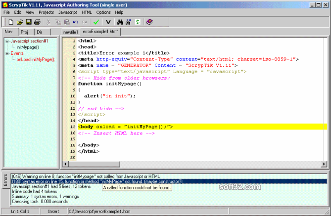Click the left arrow of horizontal scrollbar
331x216 pixels.
(x=65, y=164)
